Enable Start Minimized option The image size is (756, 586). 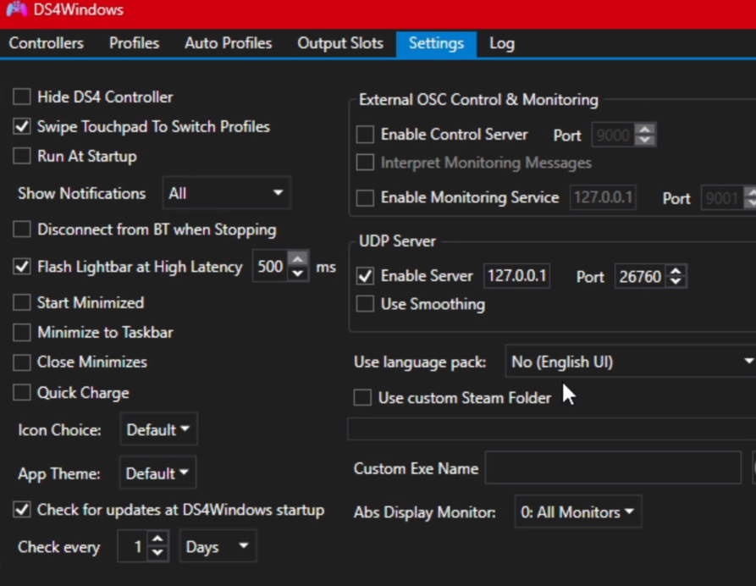(x=22, y=302)
